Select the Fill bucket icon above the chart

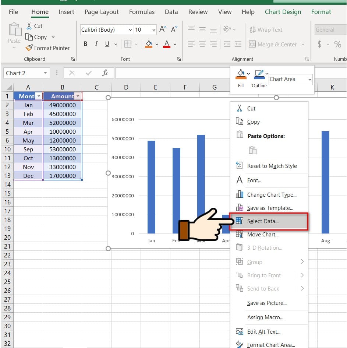coord(240,74)
